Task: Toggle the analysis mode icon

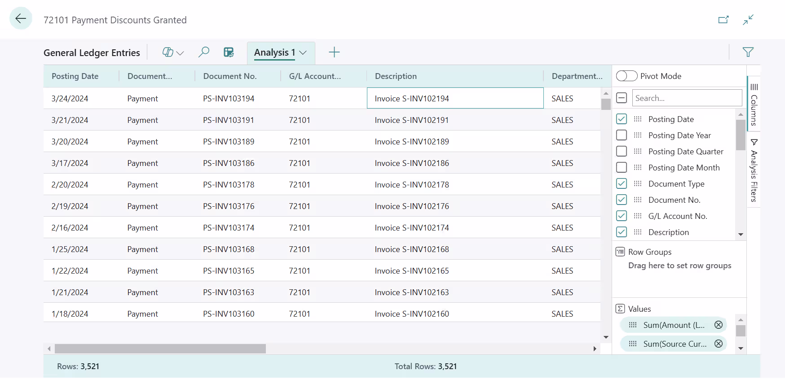Action: coord(229,52)
